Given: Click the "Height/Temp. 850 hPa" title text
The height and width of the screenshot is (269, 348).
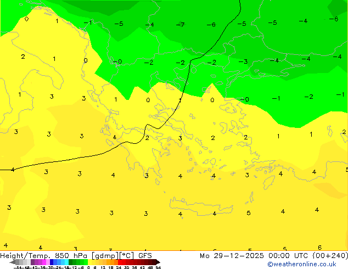Looking at the screenshot, I should tap(44, 255).
